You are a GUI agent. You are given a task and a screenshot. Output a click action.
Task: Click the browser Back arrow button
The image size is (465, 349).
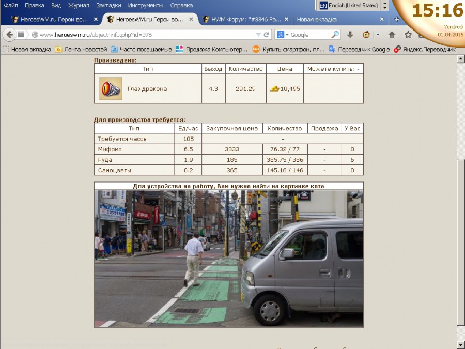[9, 35]
